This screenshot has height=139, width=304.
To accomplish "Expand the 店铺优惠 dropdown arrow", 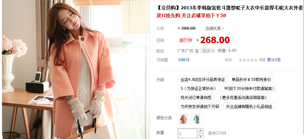I will coord(223,28).
